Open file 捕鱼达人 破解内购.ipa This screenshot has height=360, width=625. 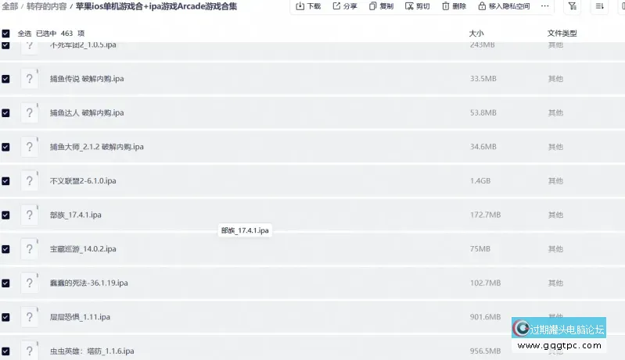pyautogui.click(x=87, y=113)
